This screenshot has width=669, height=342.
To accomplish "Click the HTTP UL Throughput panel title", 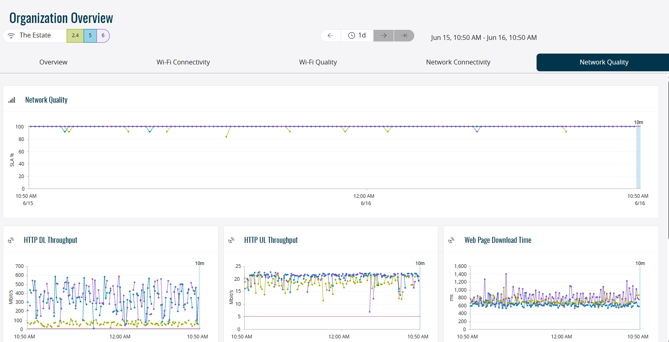I will pos(271,240).
